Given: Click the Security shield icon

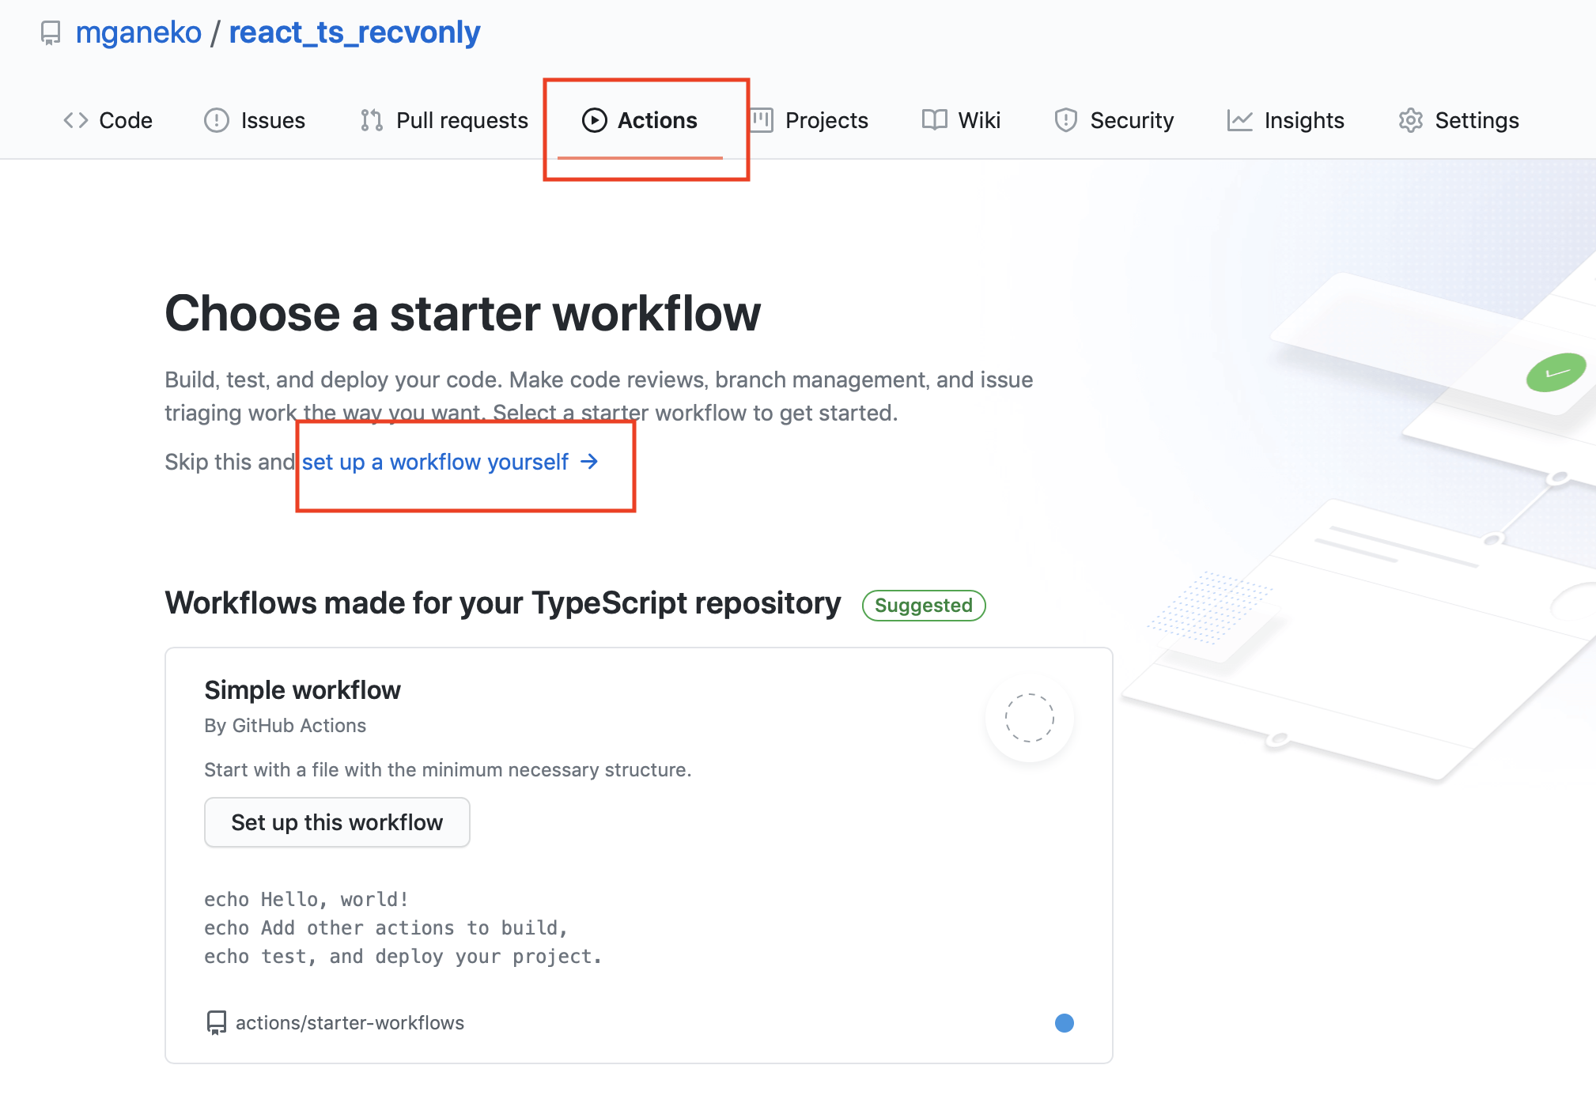Looking at the screenshot, I should [x=1066, y=120].
